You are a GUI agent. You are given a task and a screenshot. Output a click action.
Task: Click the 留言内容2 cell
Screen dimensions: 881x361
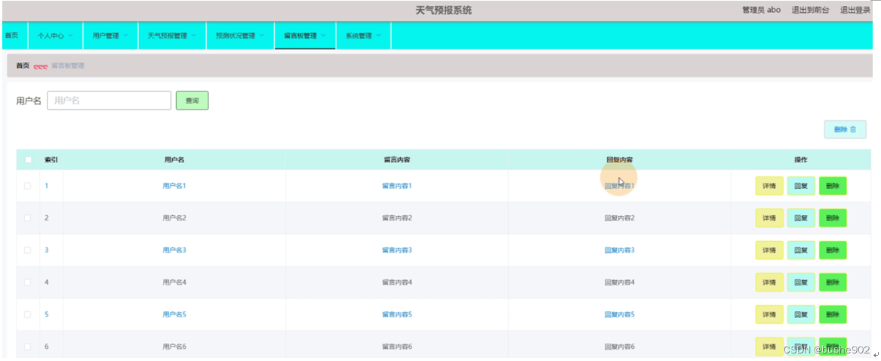(x=396, y=218)
